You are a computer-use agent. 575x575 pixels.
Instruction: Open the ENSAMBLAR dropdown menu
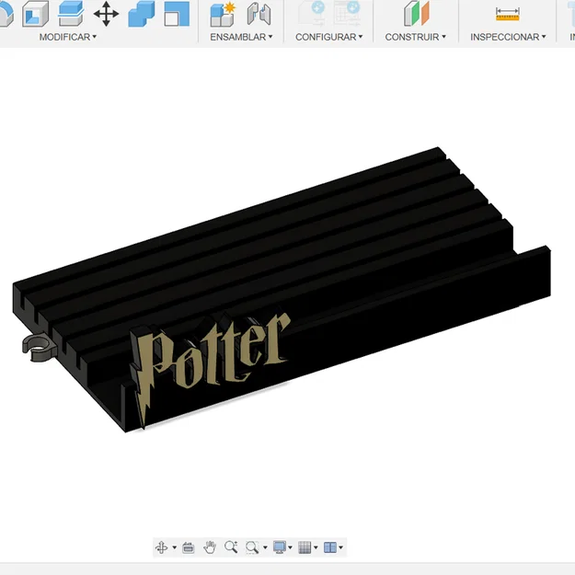241,37
